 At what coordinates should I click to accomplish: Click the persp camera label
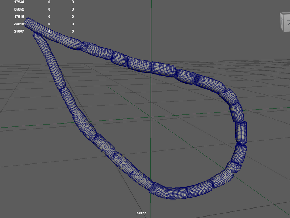(x=141, y=213)
